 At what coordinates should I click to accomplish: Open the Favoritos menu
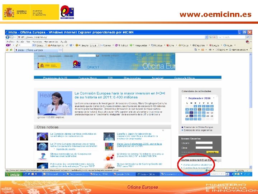point(37,42)
